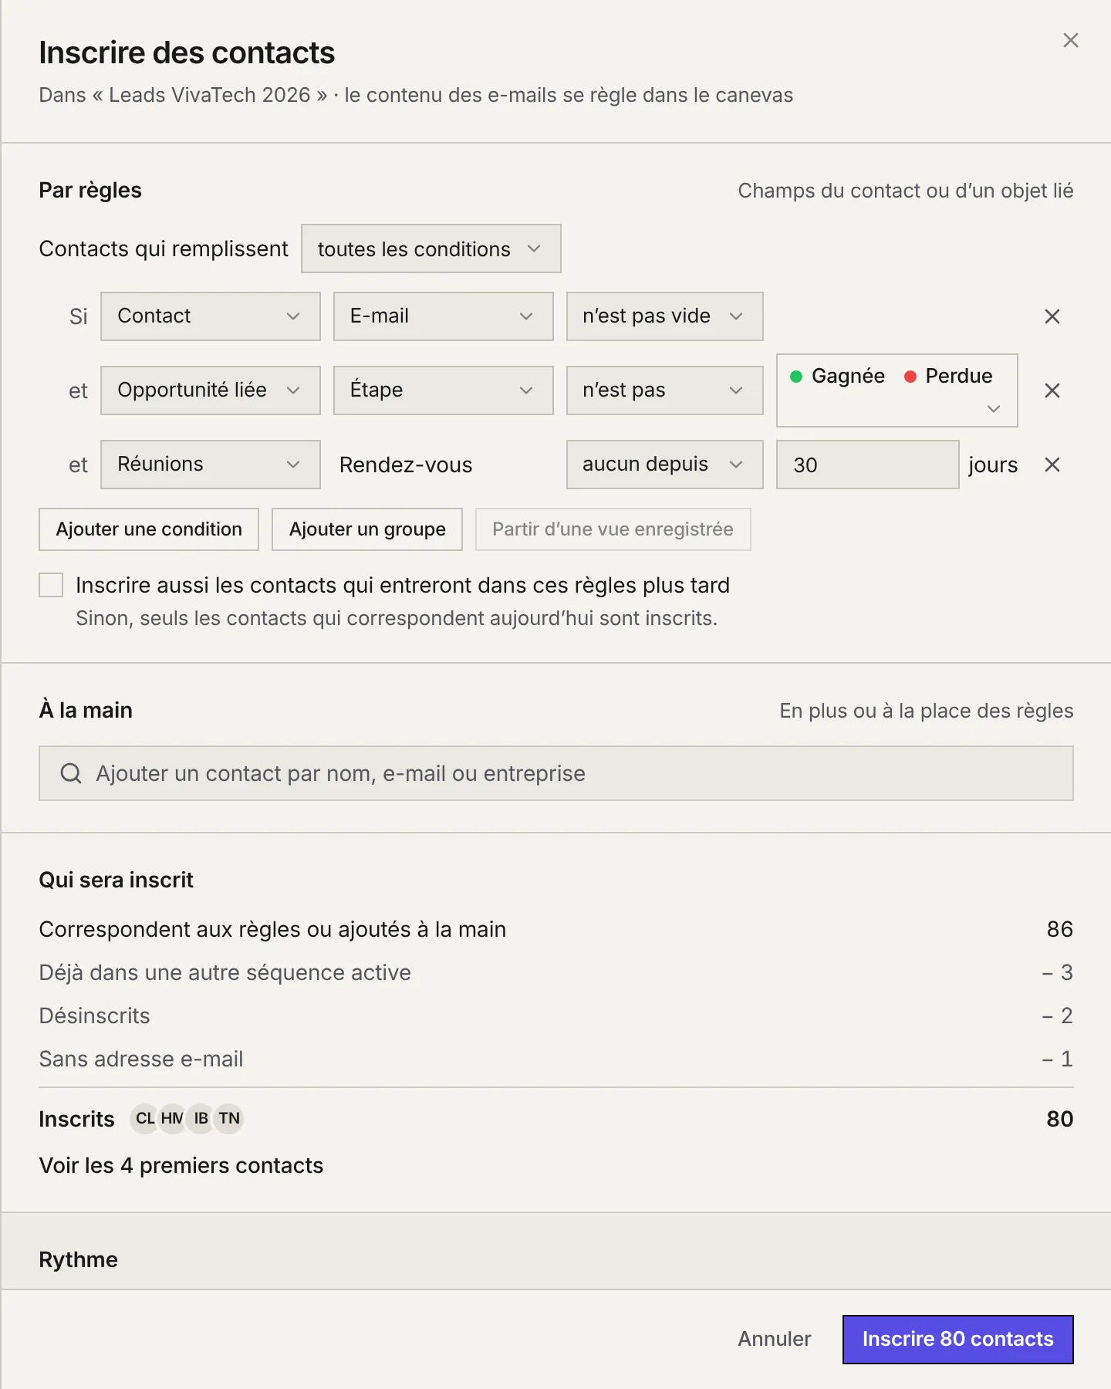
Task: Click the Désinscrits row
Action: [555, 1016]
